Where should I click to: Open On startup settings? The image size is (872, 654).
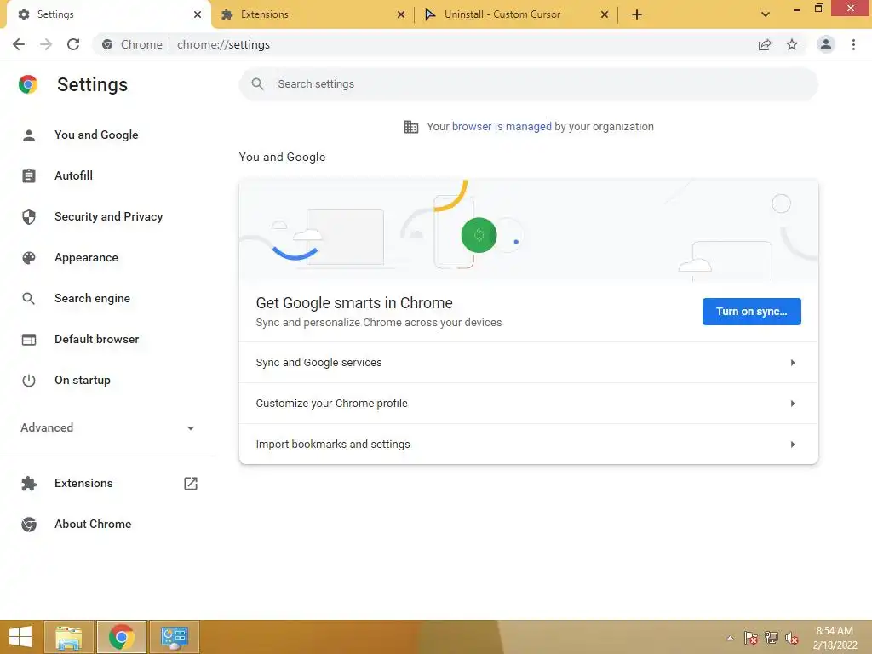point(83,381)
